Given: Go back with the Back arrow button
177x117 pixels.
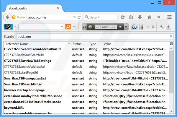Looking at the screenshot, I should click(7, 17).
